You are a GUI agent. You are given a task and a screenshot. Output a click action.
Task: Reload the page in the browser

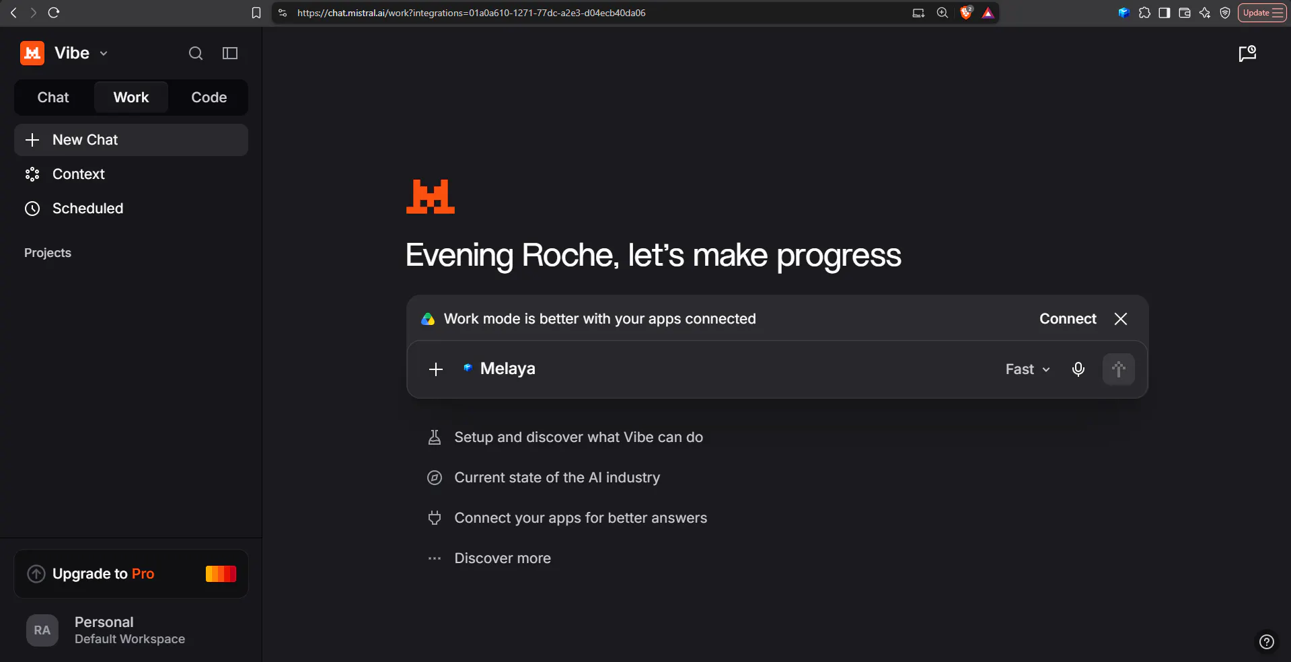tap(54, 13)
